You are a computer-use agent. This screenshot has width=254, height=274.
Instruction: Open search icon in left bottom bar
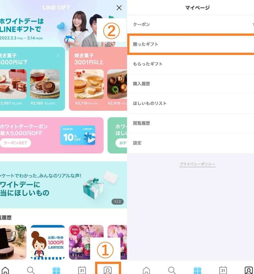[31, 270]
